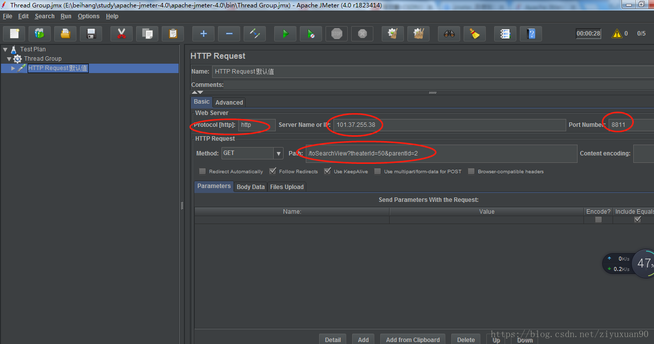The height and width of the screenshot is (344, 654).
Task: Click the New test plan icon
Action: pos(14,34)
